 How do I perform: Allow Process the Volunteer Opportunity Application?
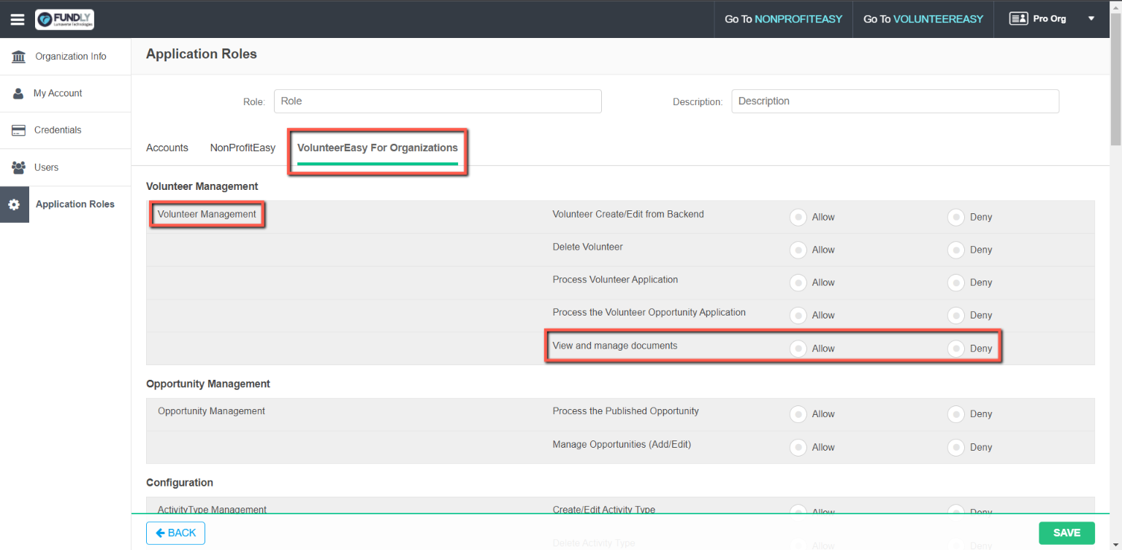coord(798,316)
